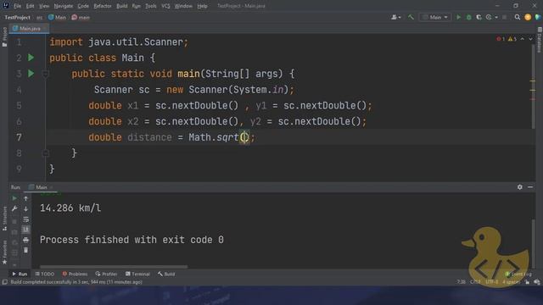Open the TODO tool window
The width and height of the screenshot is (543, 305).
click(45, 274)
